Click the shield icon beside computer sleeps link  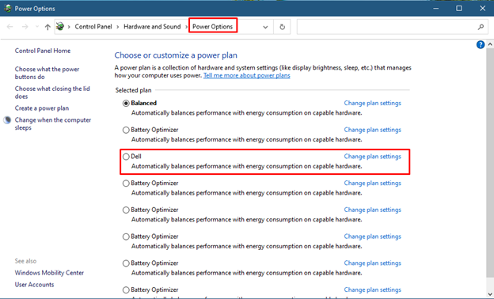(x=7, y=120)
